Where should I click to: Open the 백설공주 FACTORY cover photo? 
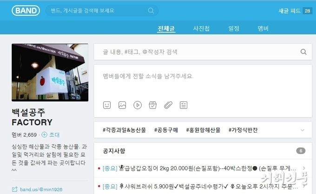tap(50, 73)
